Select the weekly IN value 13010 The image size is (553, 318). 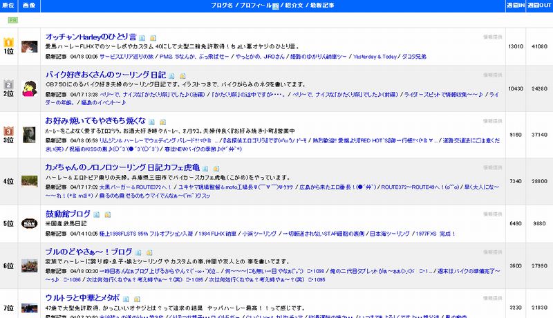(516, 46)
